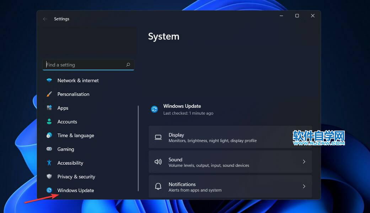
Task: Click 'Volume levels, output, input, sound devices' text
Action: coord(209,165)
